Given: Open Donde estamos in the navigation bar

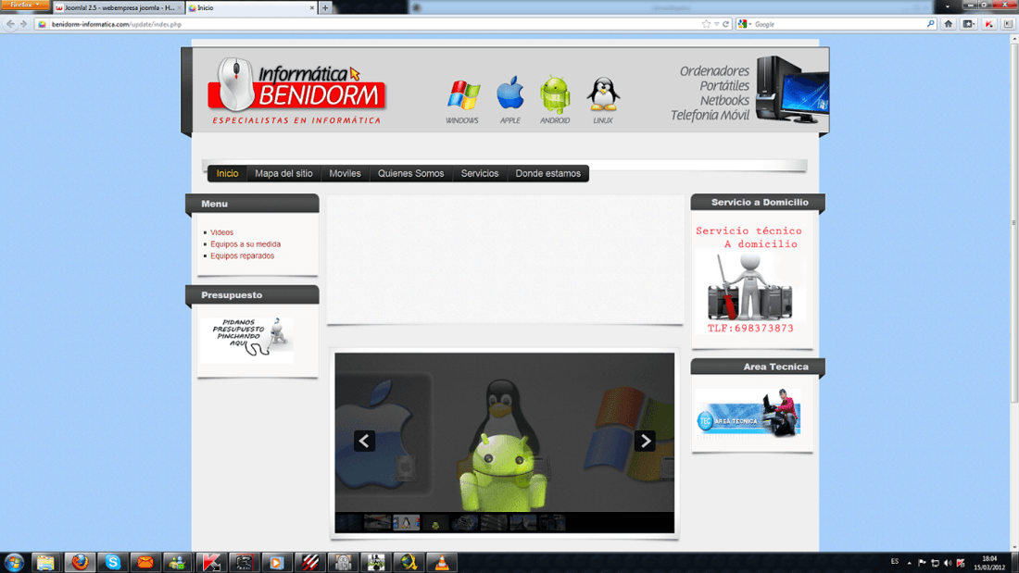Looking at the screenshot, I should pyautogui.click(x=547, y=173).
